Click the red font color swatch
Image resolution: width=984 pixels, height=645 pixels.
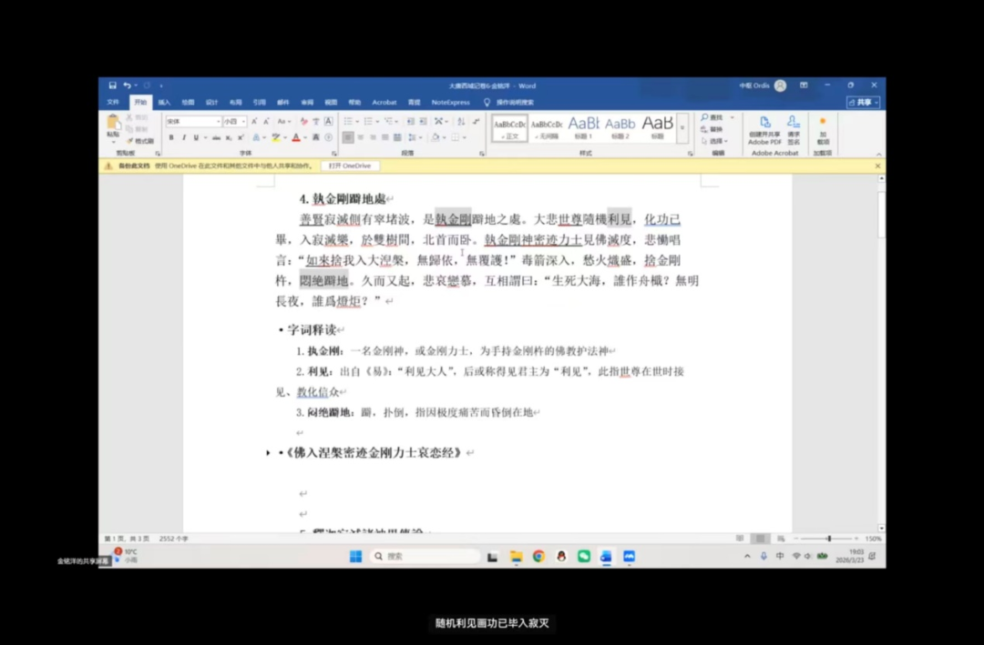coord(296,137)
